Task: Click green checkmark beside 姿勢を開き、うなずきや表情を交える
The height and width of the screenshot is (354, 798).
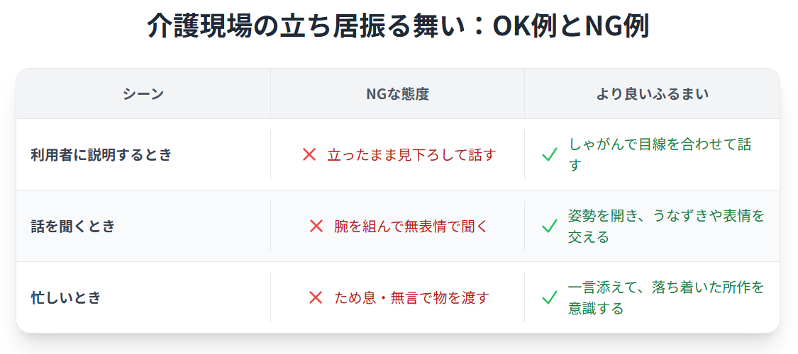Action: tap(550, 226)
